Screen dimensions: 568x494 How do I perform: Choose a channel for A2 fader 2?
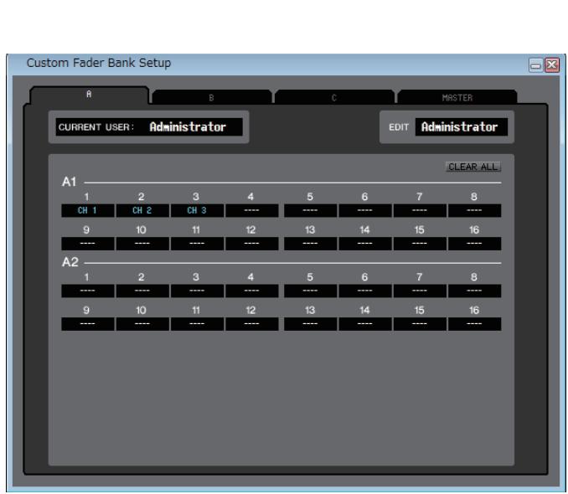(142, 291)
